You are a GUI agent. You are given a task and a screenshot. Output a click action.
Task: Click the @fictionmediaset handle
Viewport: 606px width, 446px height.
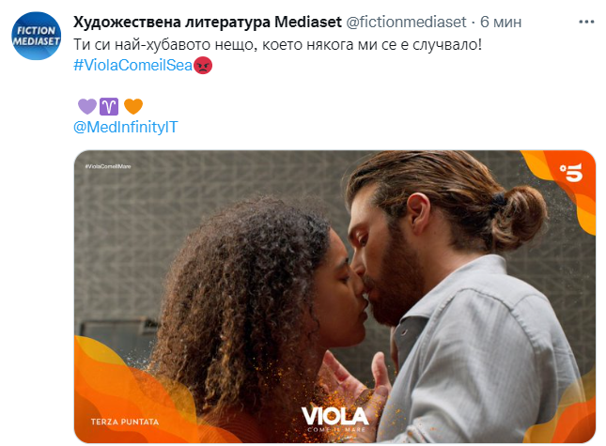[x=406, y=22]
